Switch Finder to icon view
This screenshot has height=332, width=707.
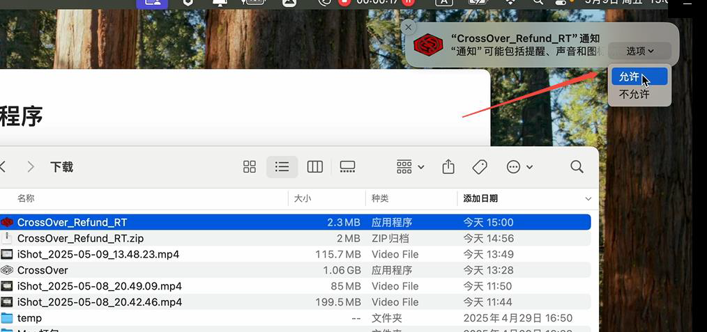pos(250,167)
